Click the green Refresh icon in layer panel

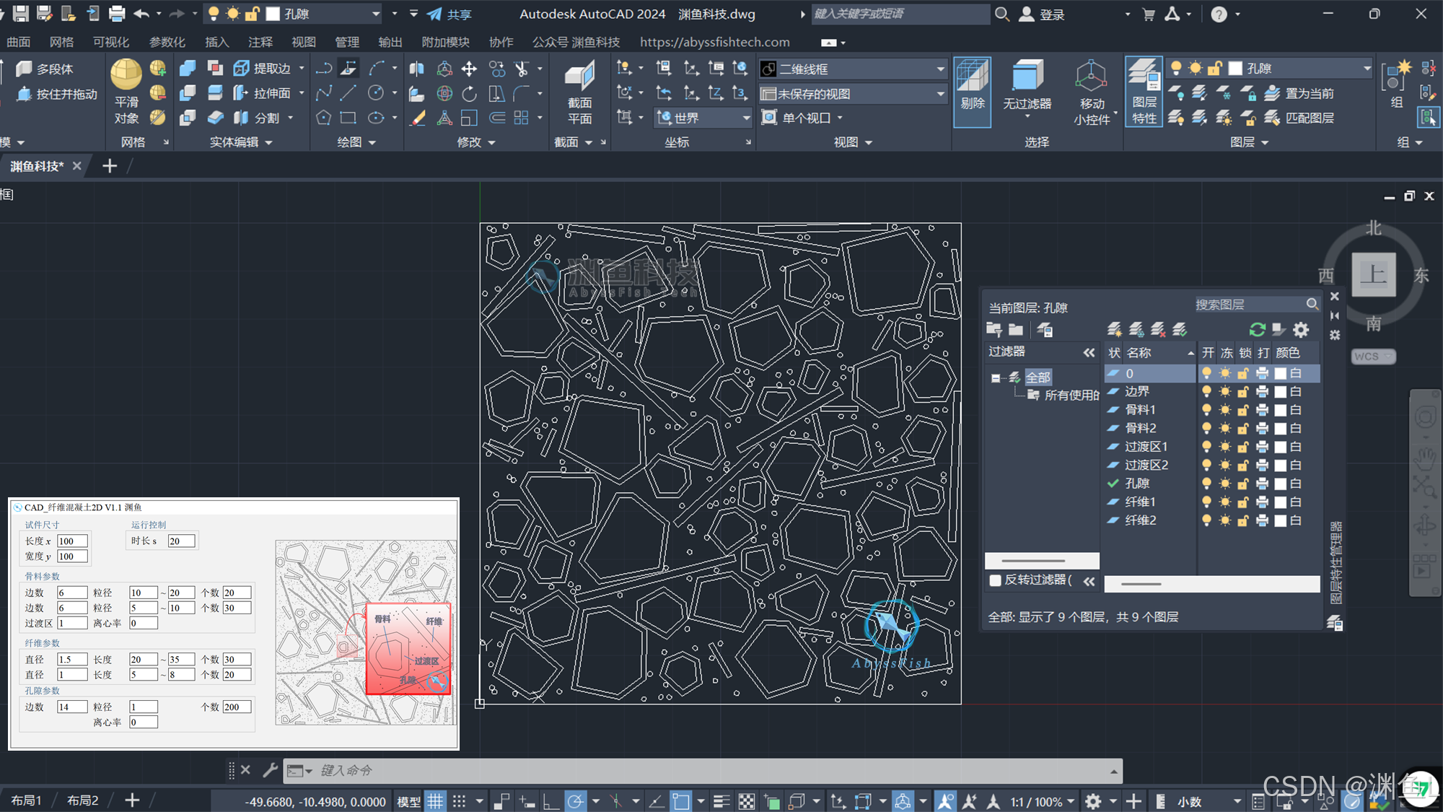[x=1257, y=330]
